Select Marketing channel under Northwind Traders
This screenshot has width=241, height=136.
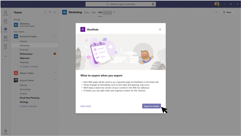click(x=35, y=46)
